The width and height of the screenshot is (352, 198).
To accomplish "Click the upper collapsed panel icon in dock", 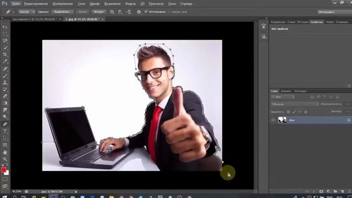I will 264,26.
